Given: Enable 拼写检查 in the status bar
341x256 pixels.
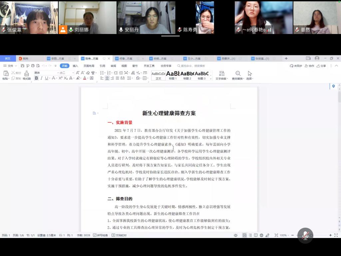Looking at the screenshot, I should tap(101, 235).
